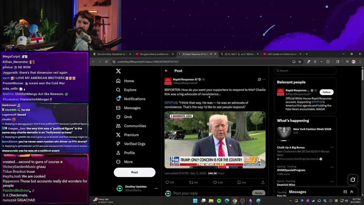This screenshot has height=205, width=364.
Task: Open options for Deatrich Wise trend
Action: point(332,181)
